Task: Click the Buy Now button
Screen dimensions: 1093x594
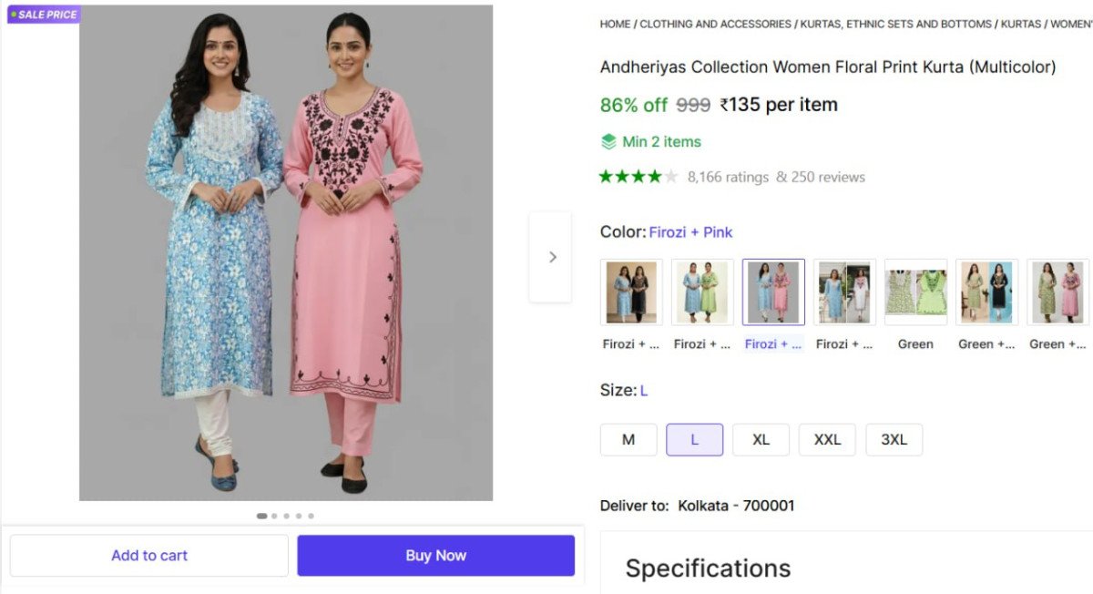Action: pyautogui.click(x=435, y=555)
